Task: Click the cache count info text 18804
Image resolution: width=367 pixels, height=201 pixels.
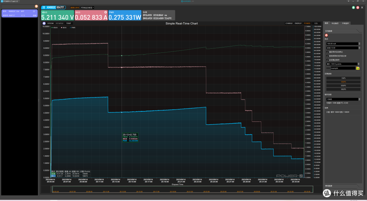Action: [x=338, y=112]
